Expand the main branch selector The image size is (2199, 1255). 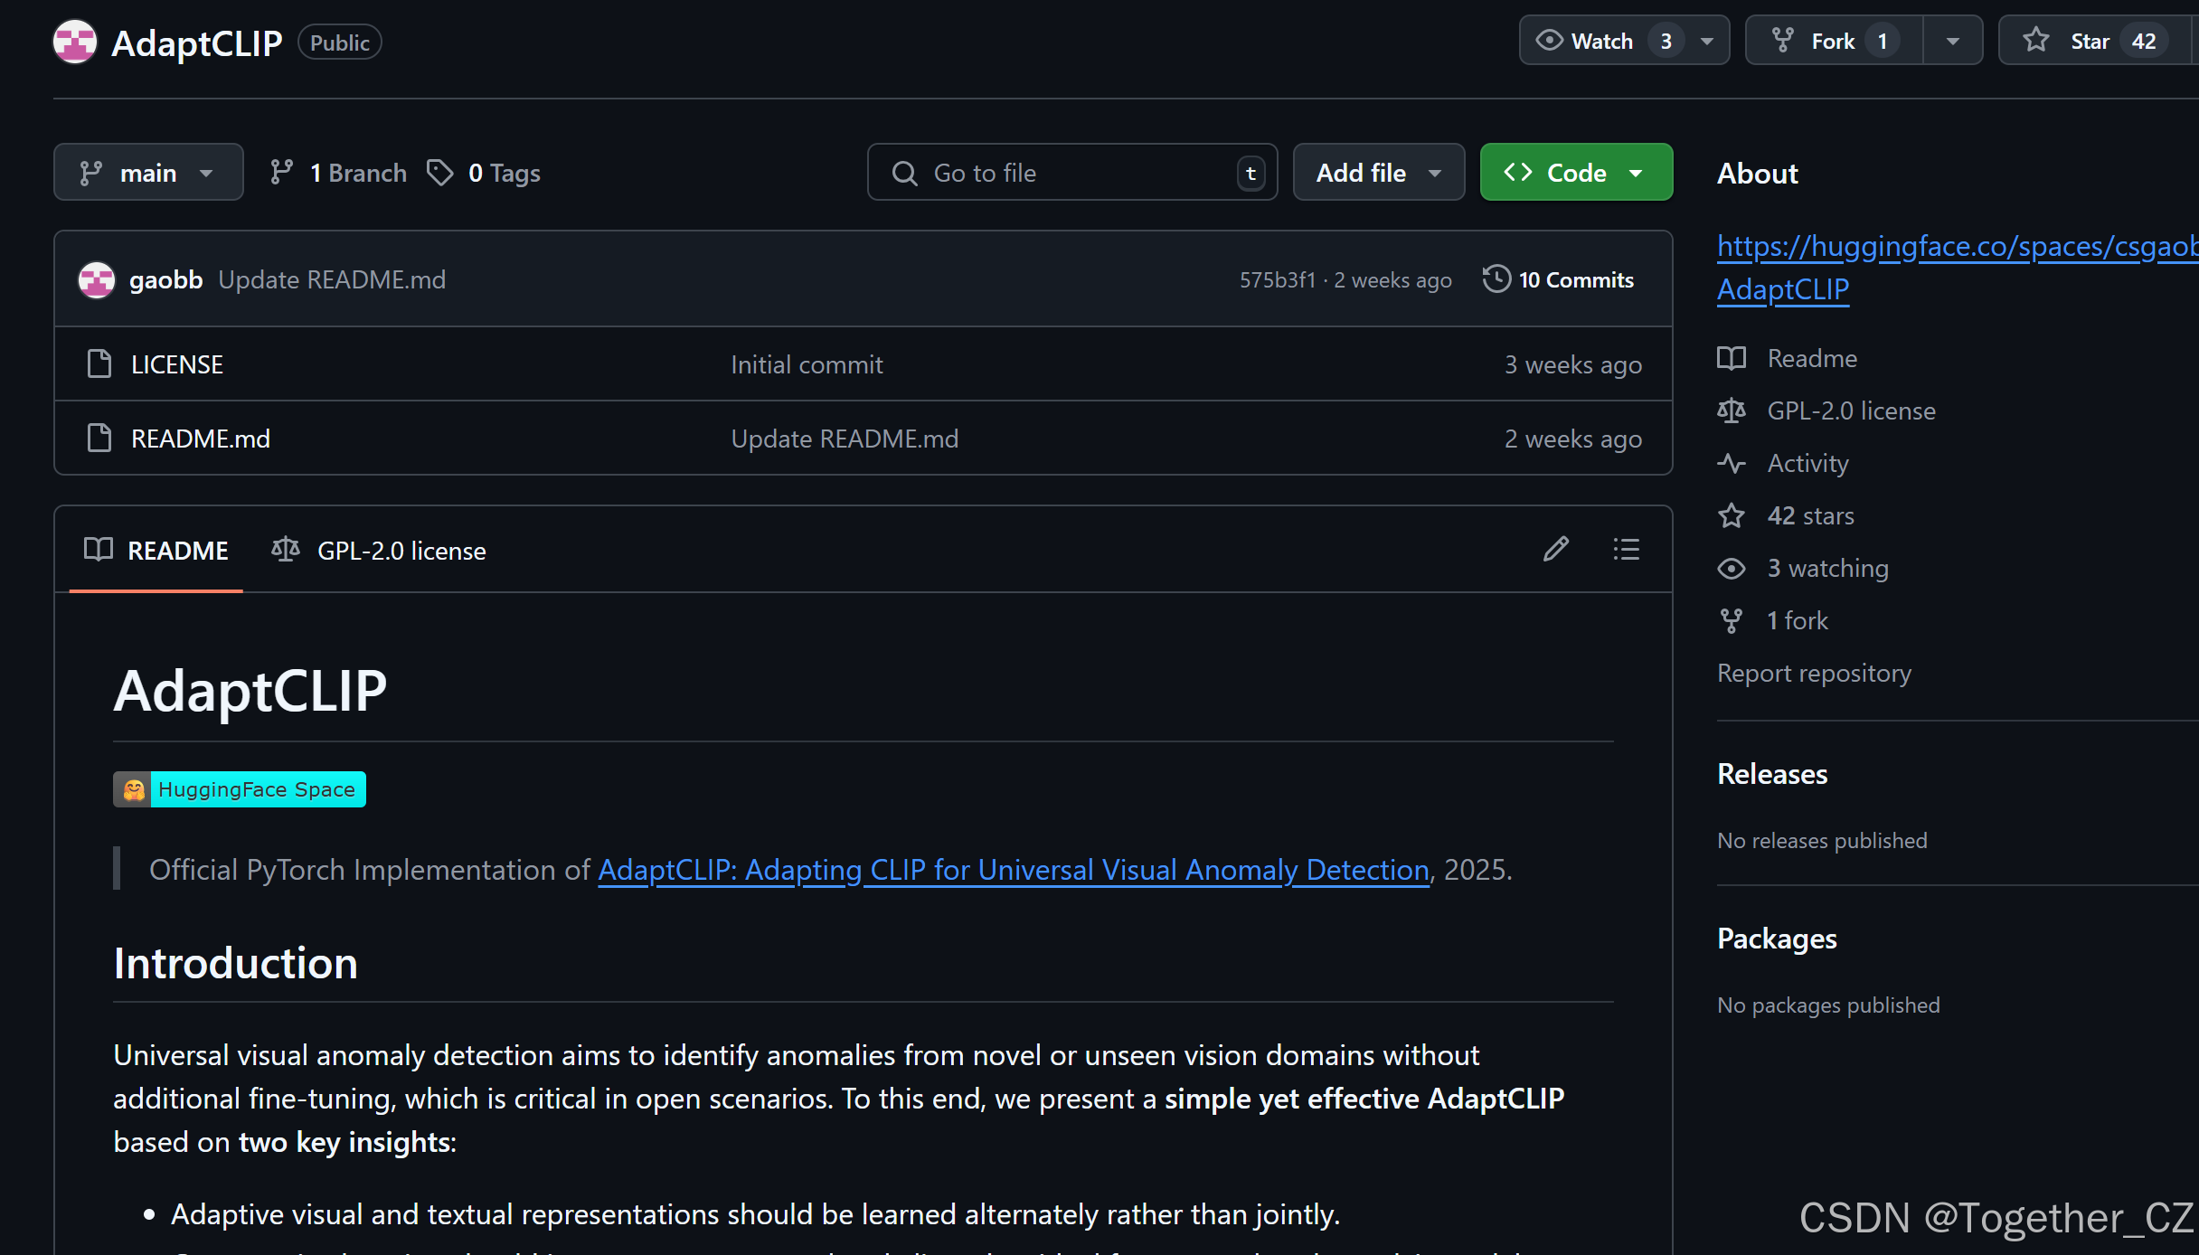148,172
